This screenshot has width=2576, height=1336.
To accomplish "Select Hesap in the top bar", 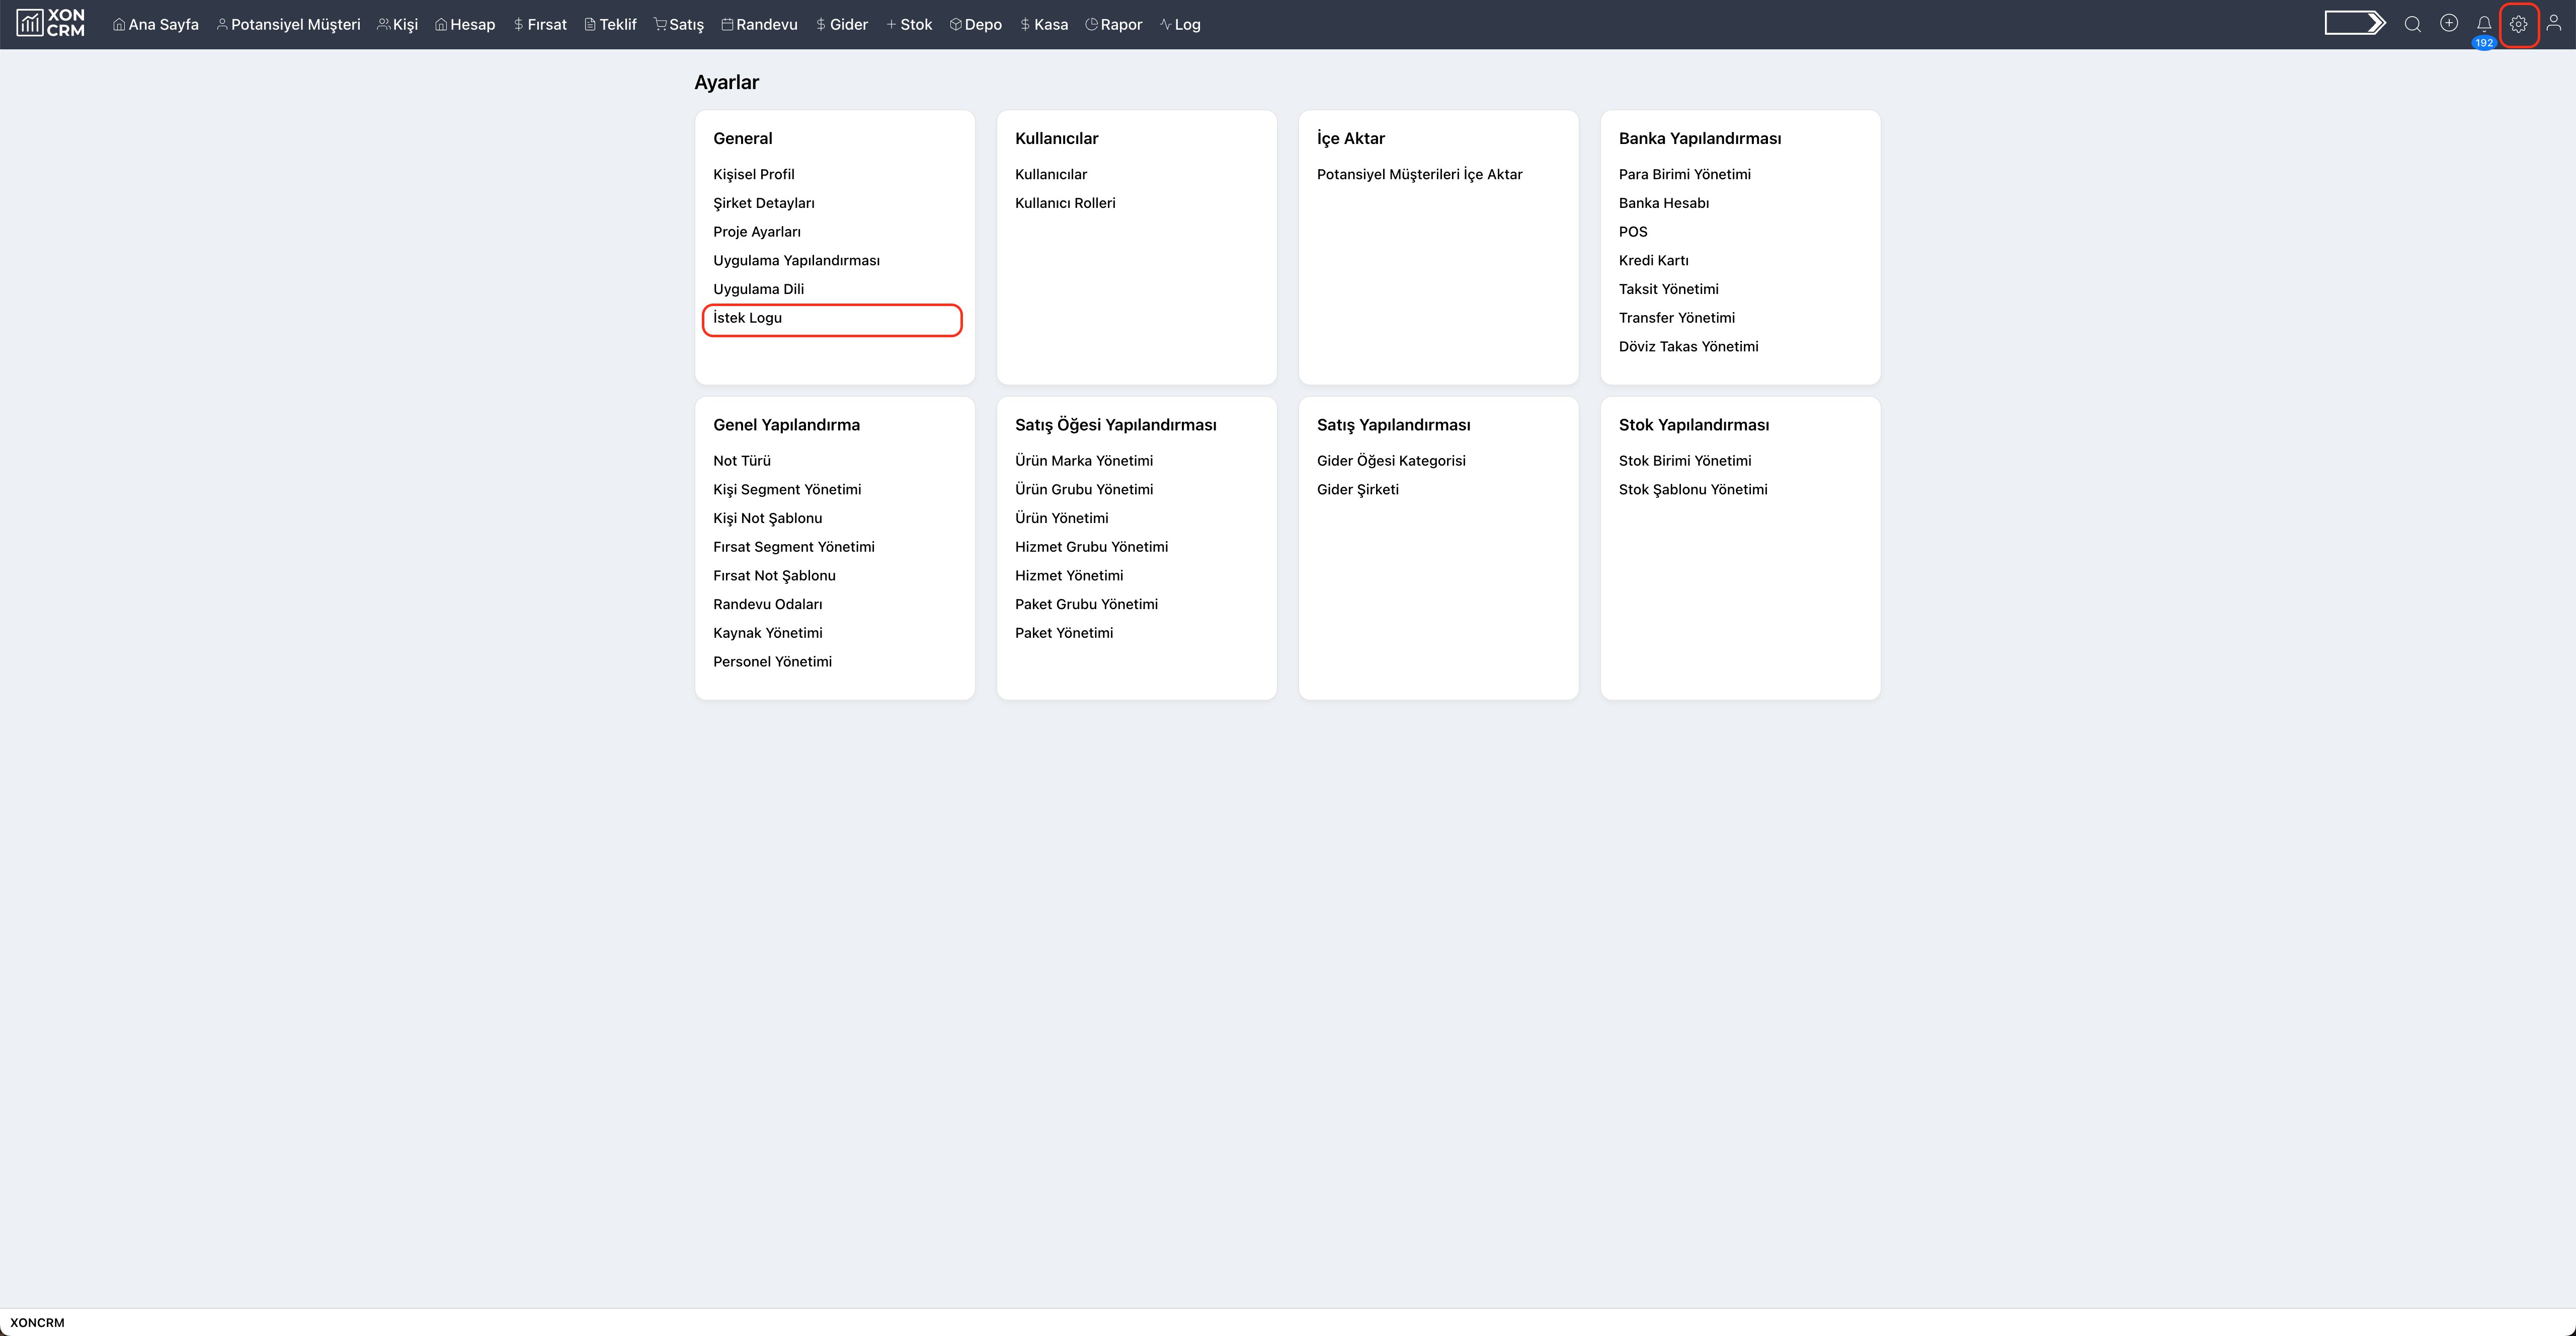I will point(465,24).
